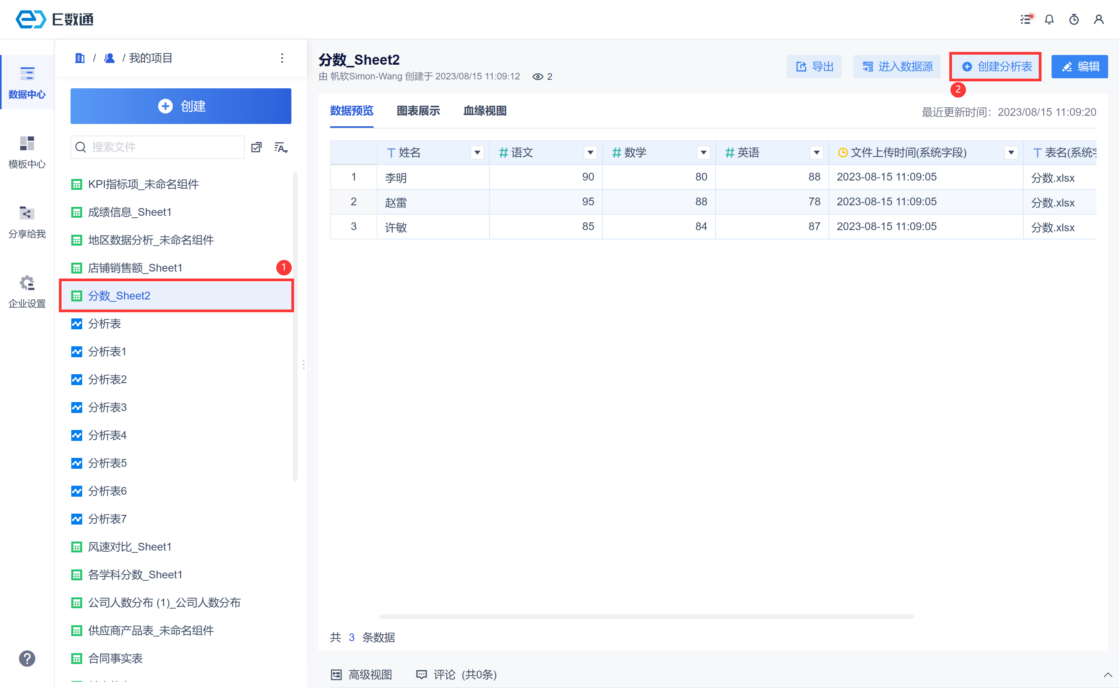
Task: Switch to the 血缘视图 tab
Action: click(484, 111)
